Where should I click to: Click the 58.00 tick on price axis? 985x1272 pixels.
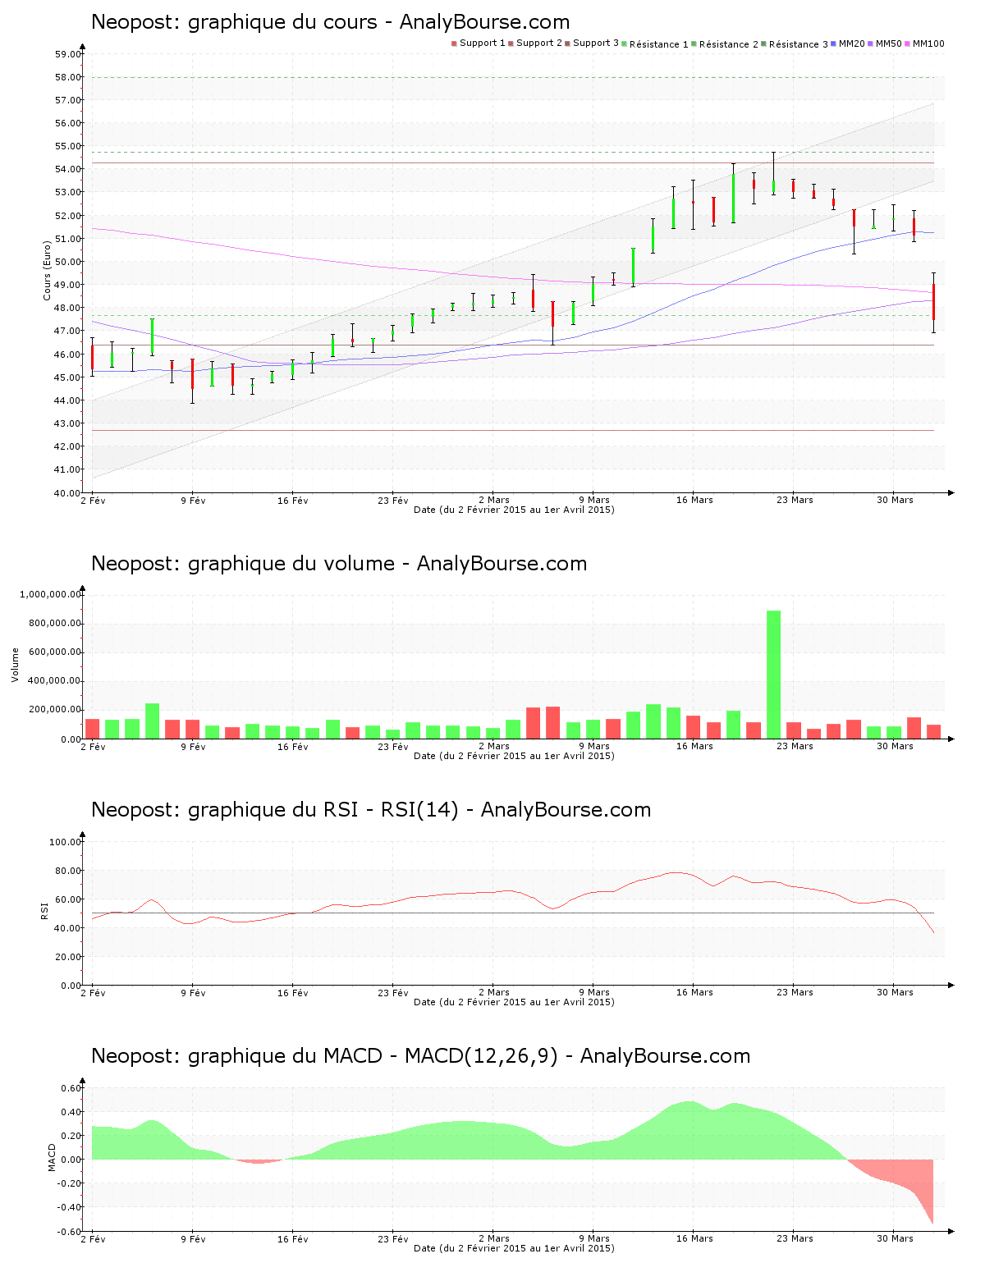pos(67,77)
